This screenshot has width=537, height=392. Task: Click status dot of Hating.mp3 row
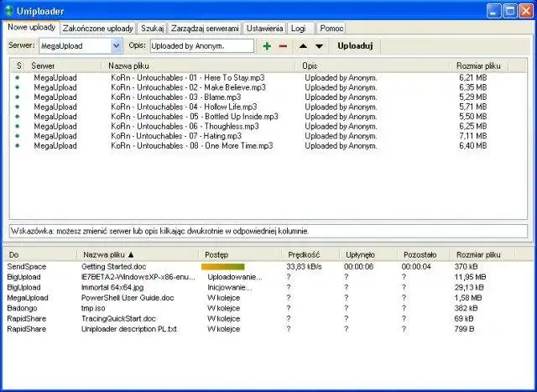pyautogui.click(x=17, y=136)
